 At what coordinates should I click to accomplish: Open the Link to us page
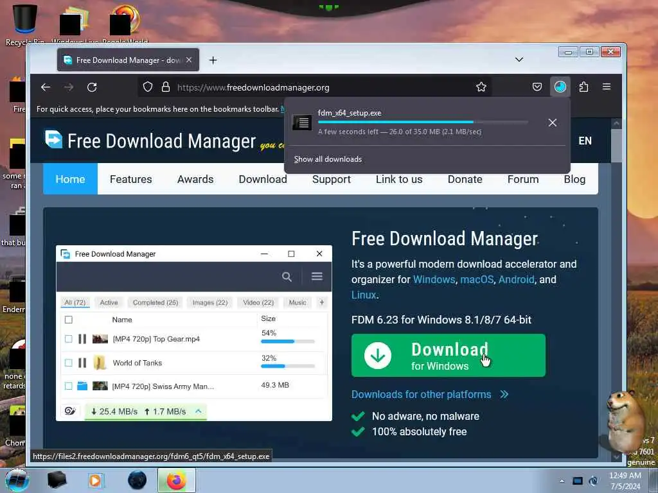(x=398, y=179)
